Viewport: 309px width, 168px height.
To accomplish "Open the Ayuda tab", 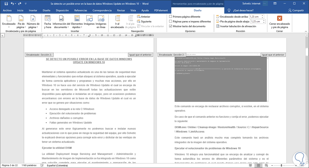I will tap(145, 11).
